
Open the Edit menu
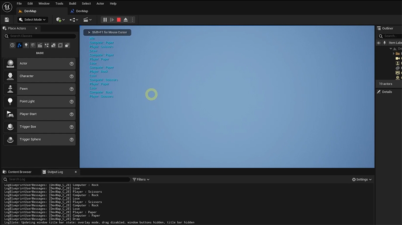[x=30, y=3]
